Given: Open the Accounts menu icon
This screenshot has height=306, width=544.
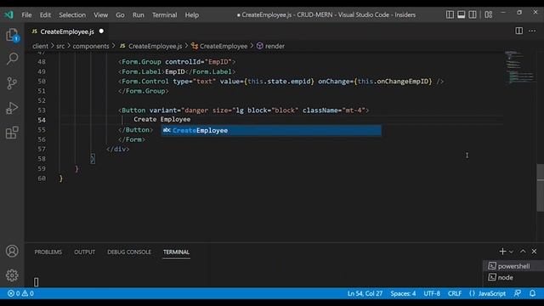Looking at the screenshot, I should (x=12, y=251).
